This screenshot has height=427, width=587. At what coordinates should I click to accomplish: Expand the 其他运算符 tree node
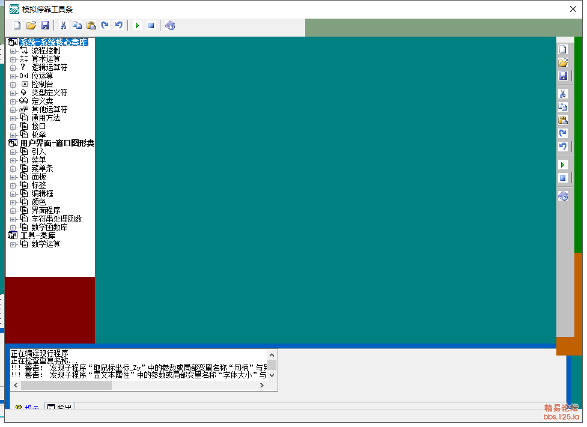pyautogui.click(x=13, y=110)
